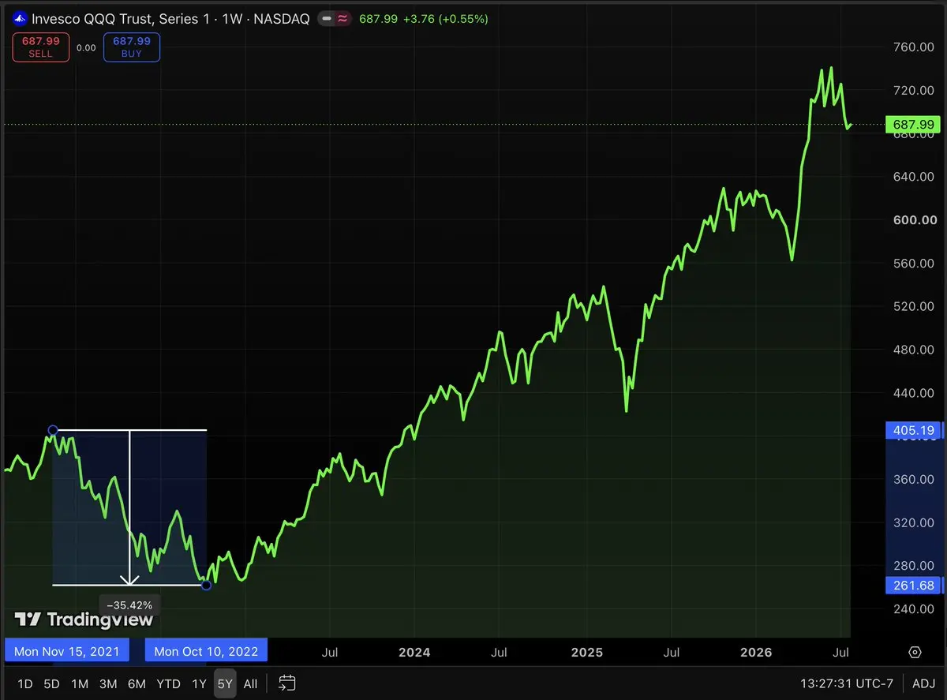Click the bottom anchor point of measure tool
The height and width of the screenshot is (700, 947).
pos(207,585)
